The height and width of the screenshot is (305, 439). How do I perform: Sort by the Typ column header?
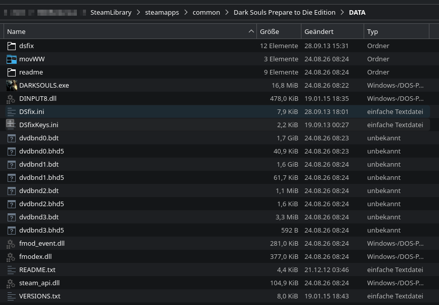coord(397,31)
